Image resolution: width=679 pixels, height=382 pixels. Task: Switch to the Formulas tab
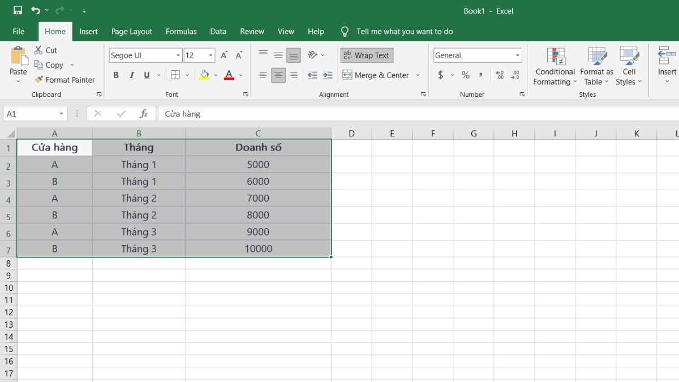[x=181, y=32]
